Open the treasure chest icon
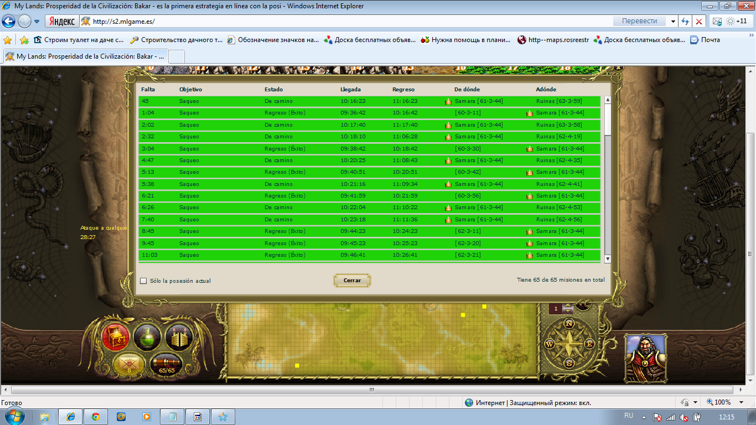Screen dimensions: 756x425 pos(116,336)
